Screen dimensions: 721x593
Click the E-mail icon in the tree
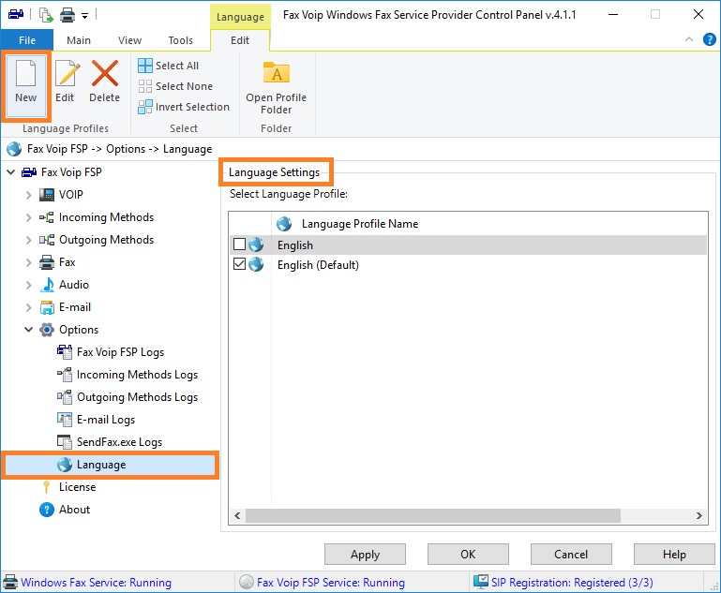click(x=47, y=307)
